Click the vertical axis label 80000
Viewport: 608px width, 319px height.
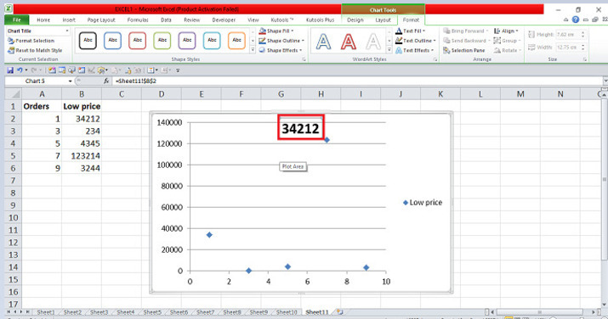tap(172, 186)
